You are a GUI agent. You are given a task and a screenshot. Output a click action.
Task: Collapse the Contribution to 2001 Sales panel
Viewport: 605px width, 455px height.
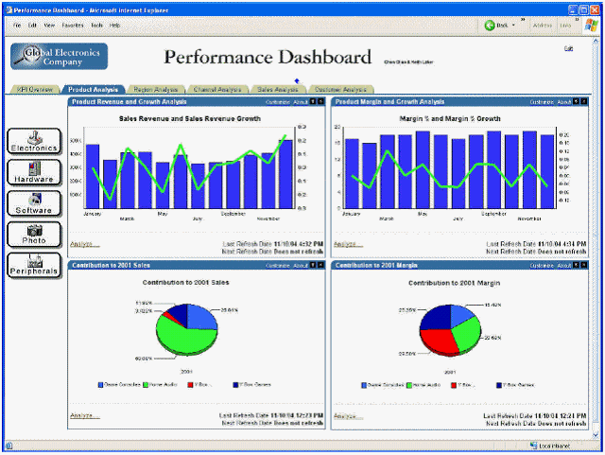pos(313,265)
